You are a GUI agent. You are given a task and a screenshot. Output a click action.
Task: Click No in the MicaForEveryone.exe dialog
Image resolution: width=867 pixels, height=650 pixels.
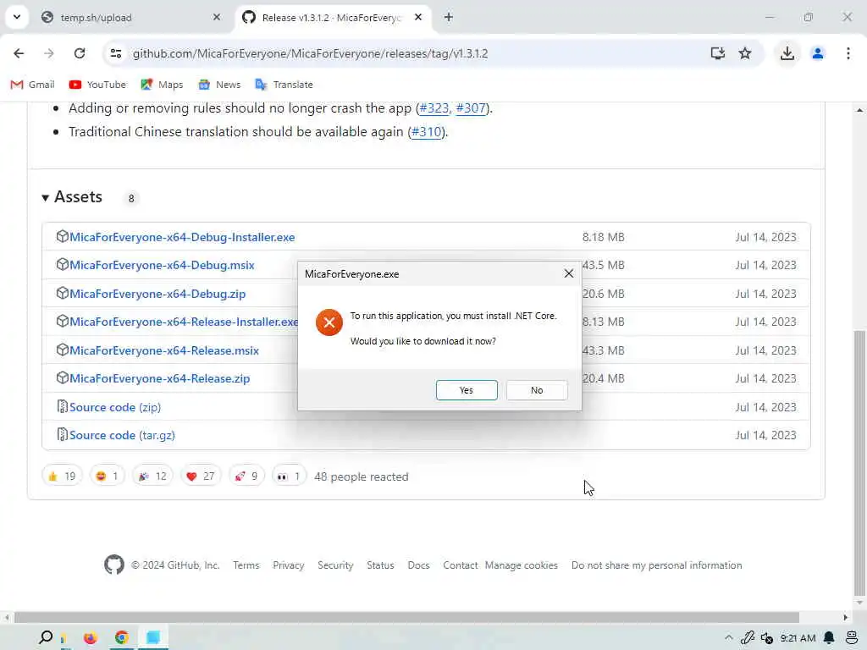536,390
